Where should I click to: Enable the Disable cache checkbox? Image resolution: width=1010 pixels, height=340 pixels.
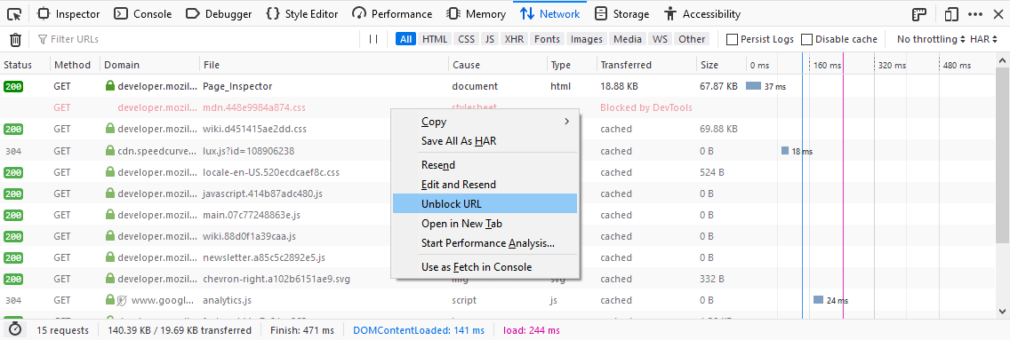pos(806,39)
